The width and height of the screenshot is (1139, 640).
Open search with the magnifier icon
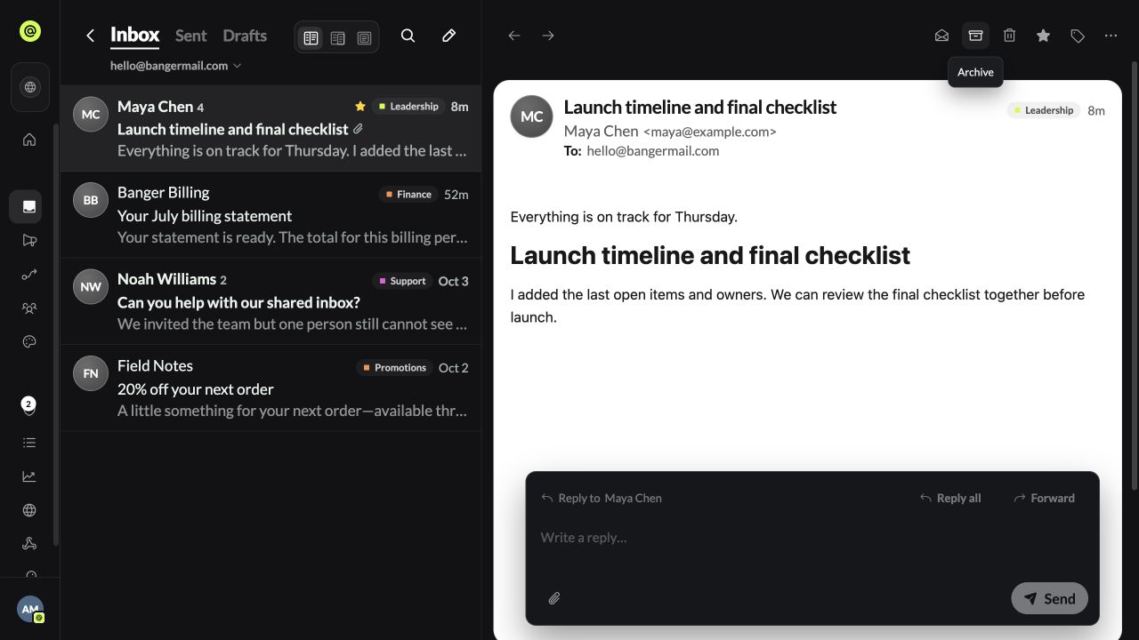[408, 36]
